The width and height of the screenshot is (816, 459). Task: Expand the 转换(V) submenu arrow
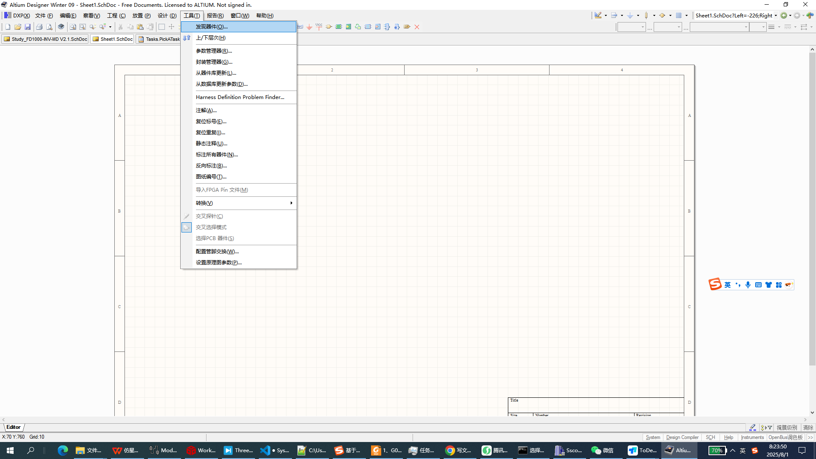[x=291, y=203]
